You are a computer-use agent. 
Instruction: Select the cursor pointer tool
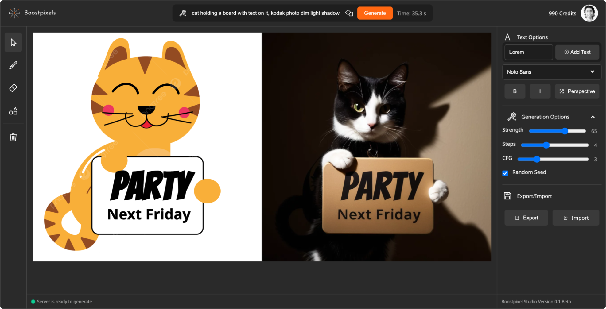pyautogui.click(x=13, y=42)
